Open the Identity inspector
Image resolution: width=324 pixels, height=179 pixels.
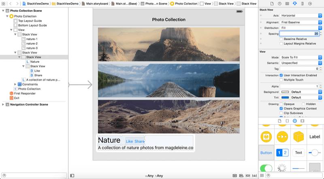(x=287, y=4)
